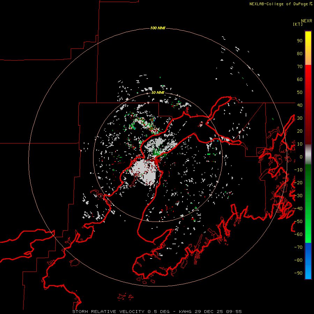Click the [KT] units label
314x314 pixels.
point(298,24)
